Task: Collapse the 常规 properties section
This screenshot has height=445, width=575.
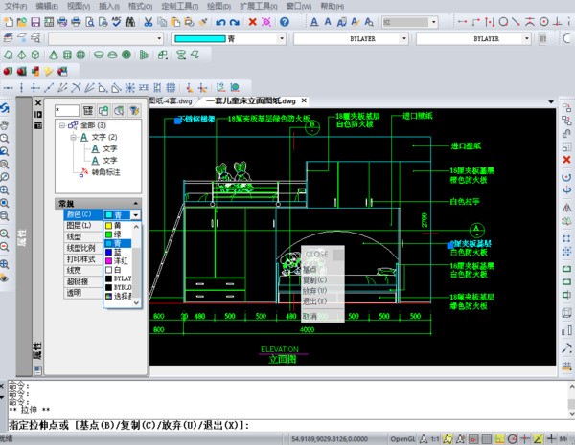Action: (136, 204)
